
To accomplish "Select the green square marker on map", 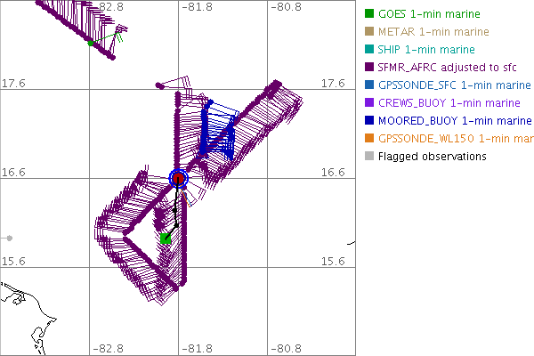I will [x=166, y=238].
